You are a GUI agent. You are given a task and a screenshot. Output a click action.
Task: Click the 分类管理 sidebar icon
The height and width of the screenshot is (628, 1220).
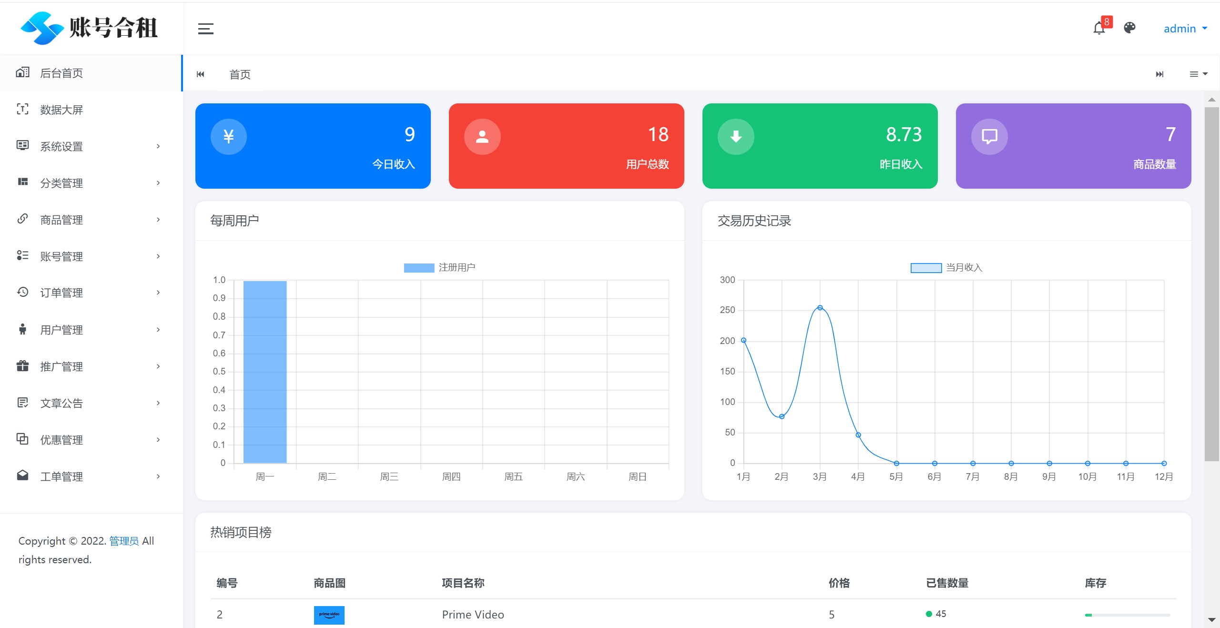point(22,182)
